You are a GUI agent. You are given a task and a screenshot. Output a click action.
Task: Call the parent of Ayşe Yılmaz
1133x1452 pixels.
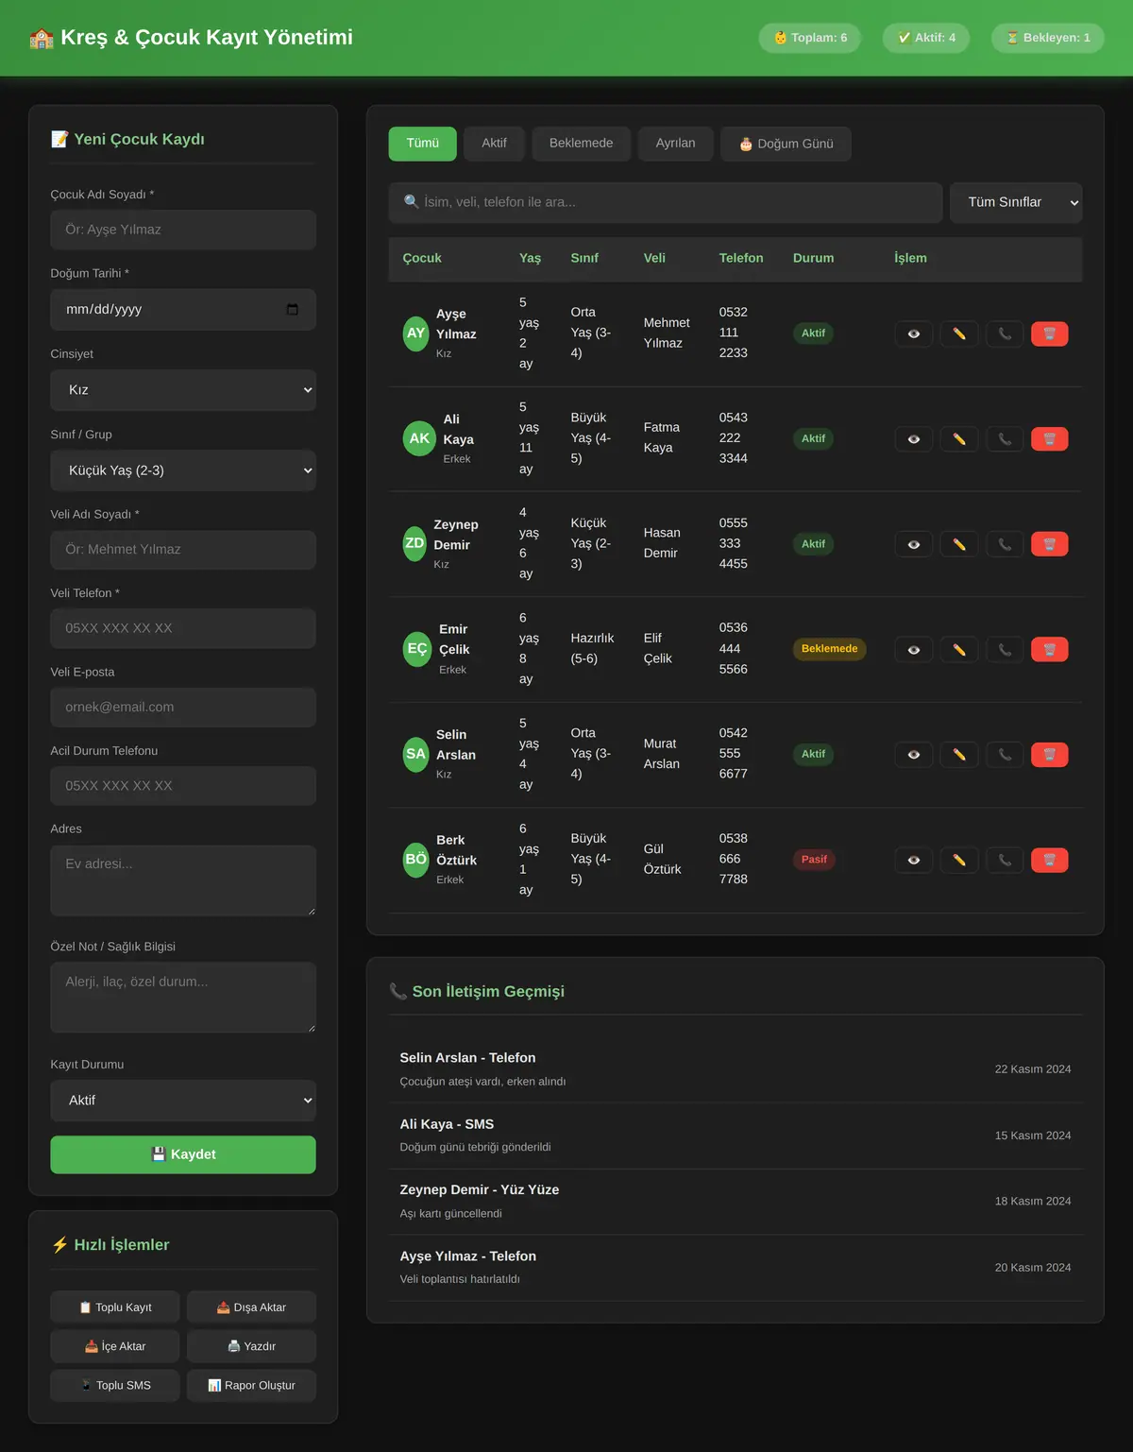pyautogui.click(x=1005, y=334)
